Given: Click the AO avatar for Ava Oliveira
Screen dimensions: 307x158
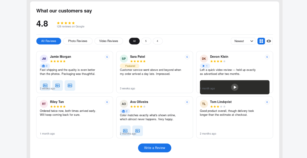Looking at the screenshot, I should (124, 104).
